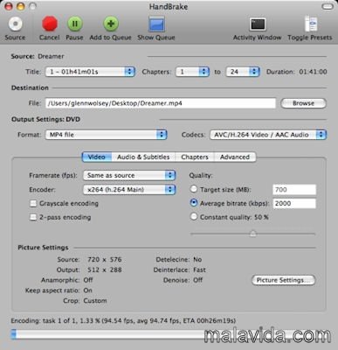This screenshot has height=350, width=338.
Task: Select the Target size (MB) radio button
Action: pyautogui.click(x=193, y=189)
